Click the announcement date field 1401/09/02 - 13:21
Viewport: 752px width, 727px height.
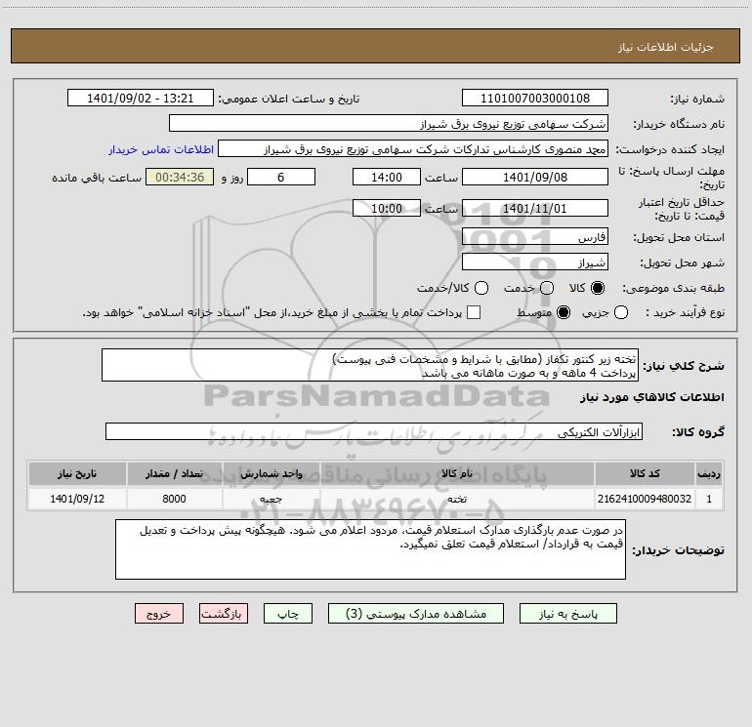click(x=140, y=98)
